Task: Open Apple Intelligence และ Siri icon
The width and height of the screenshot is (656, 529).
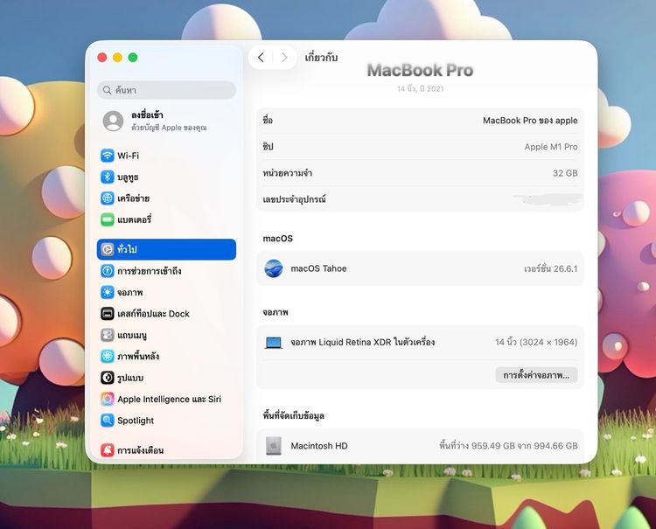Action: pos(107,399)
